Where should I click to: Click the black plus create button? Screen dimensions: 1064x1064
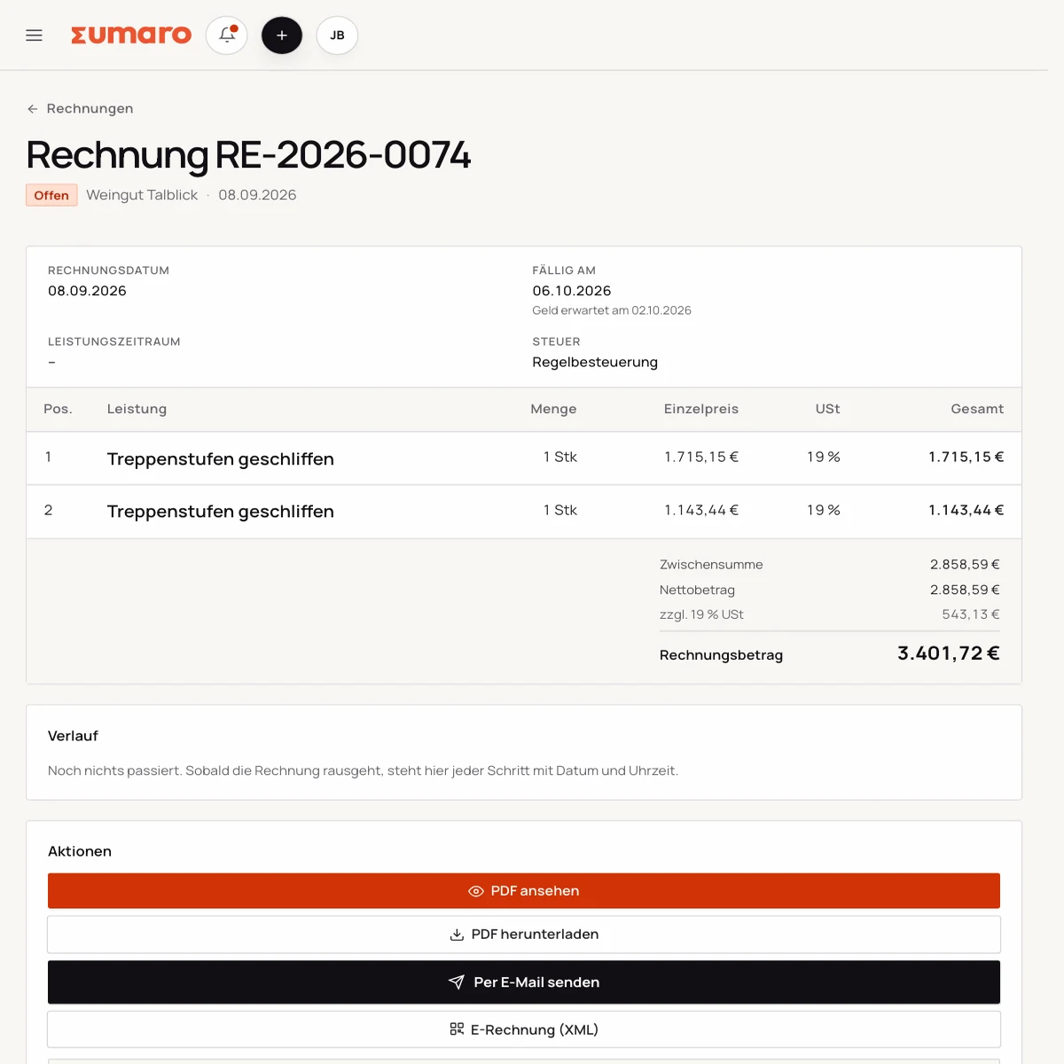(x=282, y=35)
